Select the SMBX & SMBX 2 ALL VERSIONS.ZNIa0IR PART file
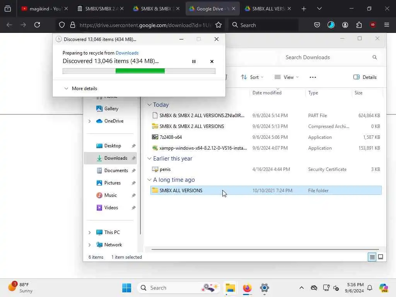This screenshot has height=297, width=396. [x=266, y=115]
